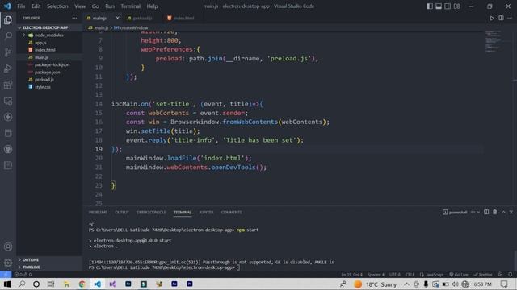Screen dimensions: 517x290
Task: Open the Extensions view
Action: 8,85
